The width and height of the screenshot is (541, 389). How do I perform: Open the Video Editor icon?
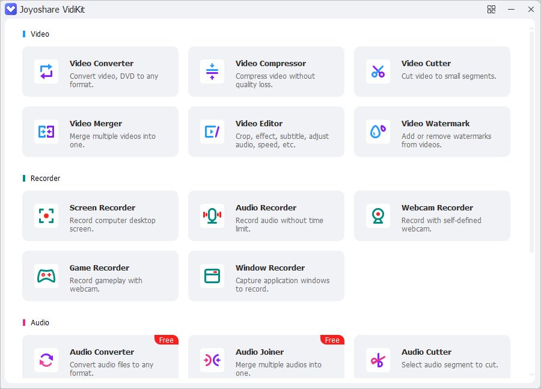212,132
